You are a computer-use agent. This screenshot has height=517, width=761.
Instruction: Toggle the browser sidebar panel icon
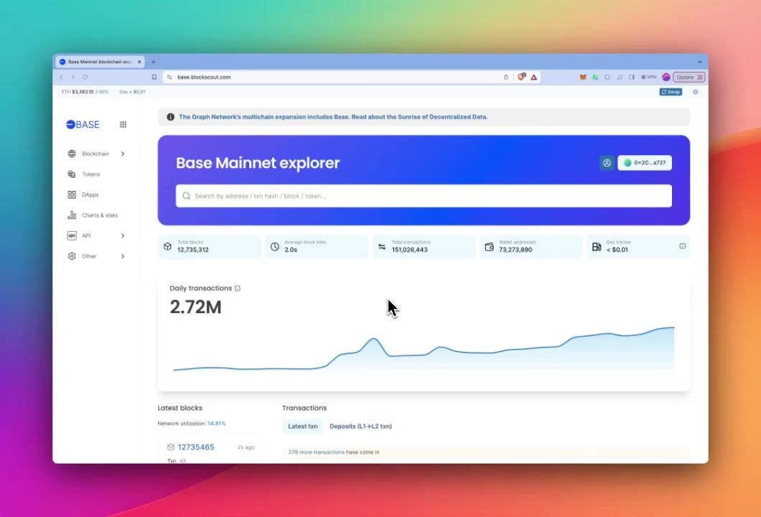(x=632, y=77)
